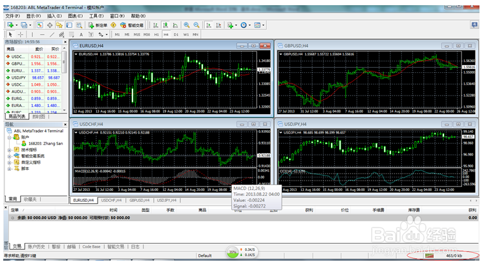Switch to the USDCHF,H4 chart tab

coord(111,200)
